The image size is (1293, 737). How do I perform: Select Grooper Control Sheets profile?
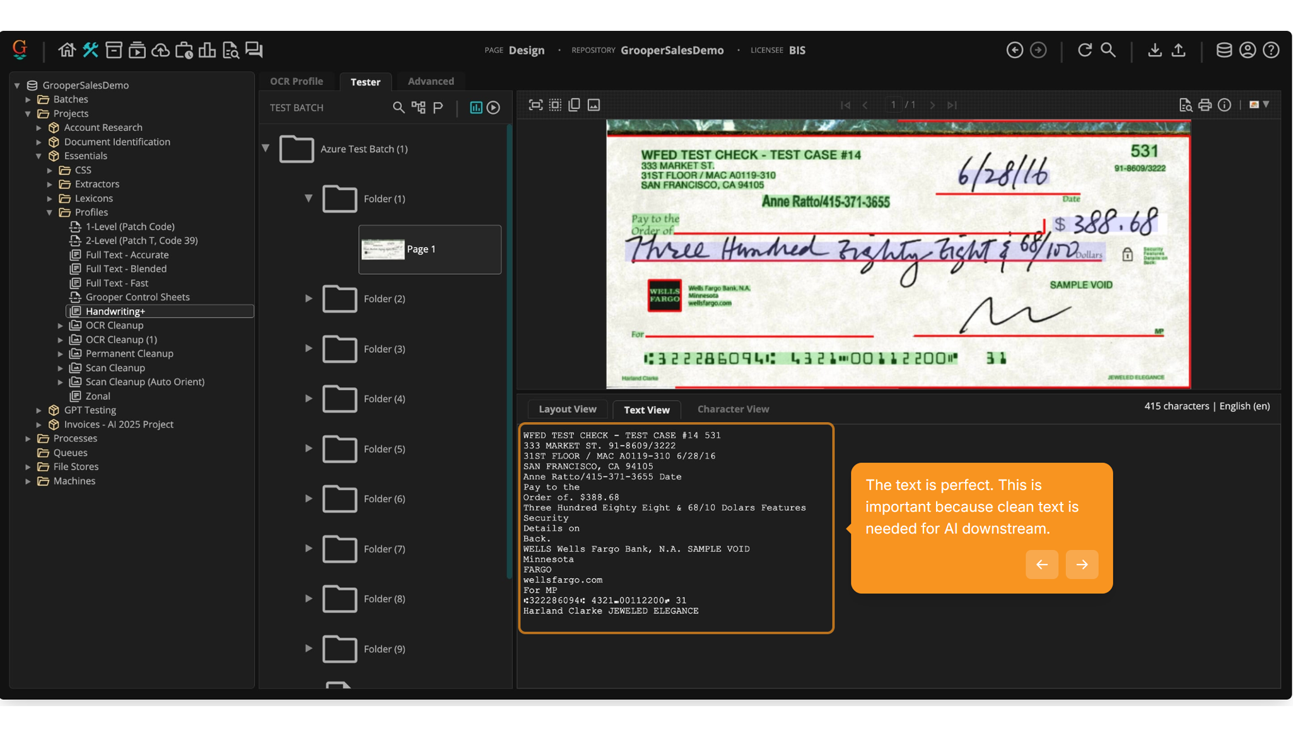(x=137, y=297)
